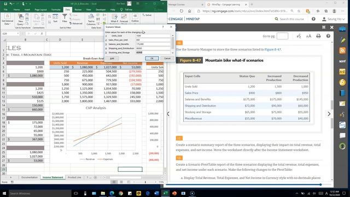Expand the Seung Ho user account menu
This screenshot has width=350, height=197.
click(x=333, y=19)
